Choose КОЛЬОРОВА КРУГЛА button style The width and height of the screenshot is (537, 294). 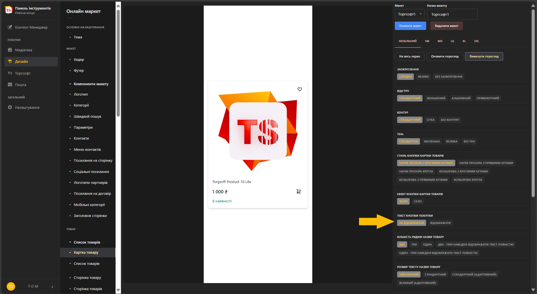pyautogui.click(x=468, y=180)
